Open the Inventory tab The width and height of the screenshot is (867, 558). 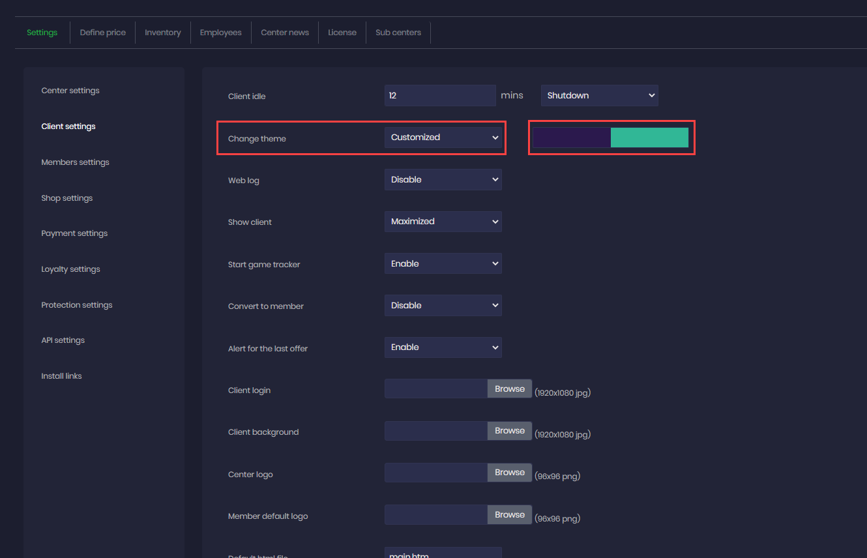[162, 33]
